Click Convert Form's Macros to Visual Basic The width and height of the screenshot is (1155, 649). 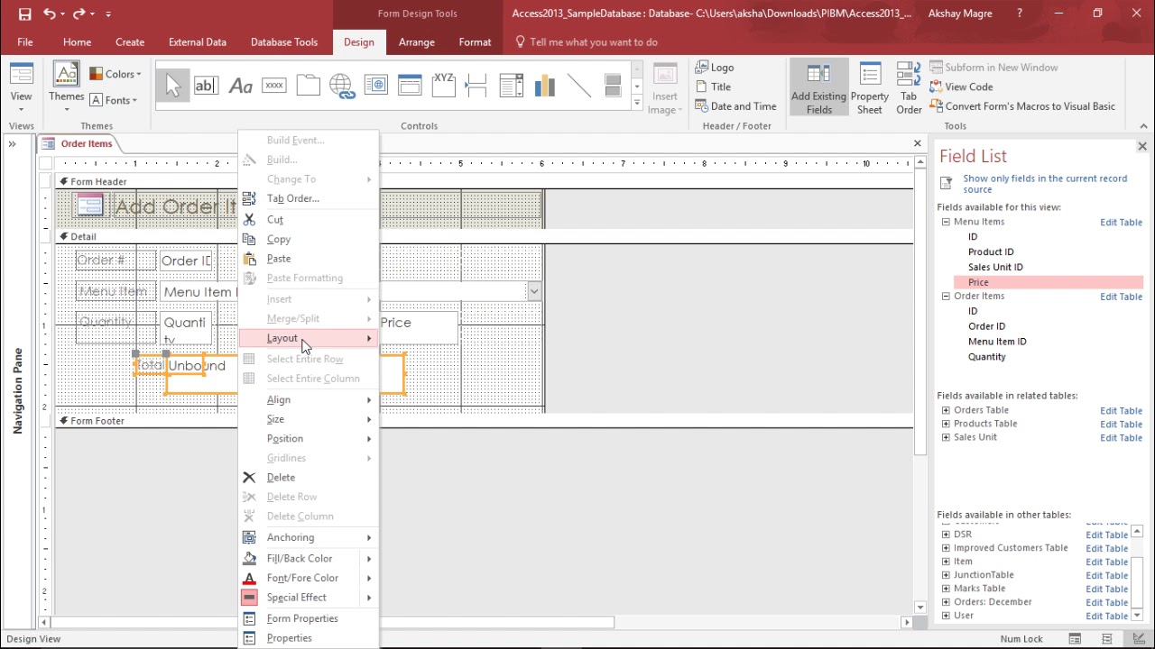[1021, 106]
